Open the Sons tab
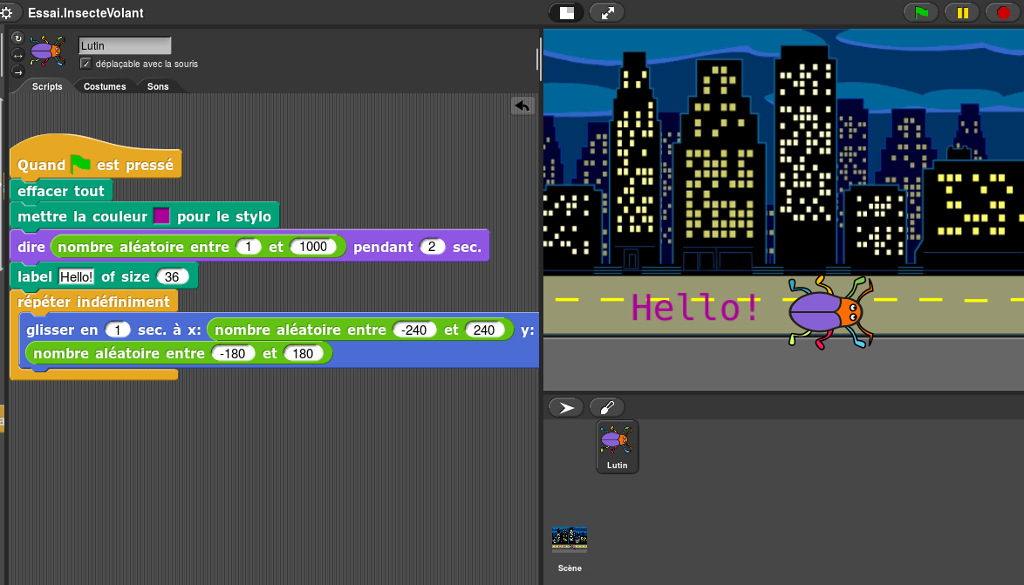The width and height of the screenshot is (1024, 585). [x=158, y=86]
